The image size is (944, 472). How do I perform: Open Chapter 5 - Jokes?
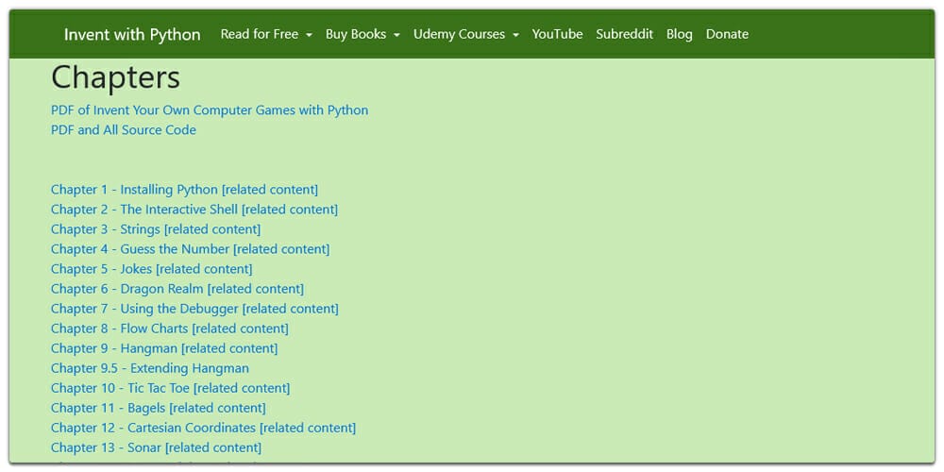tap(102, 269)
